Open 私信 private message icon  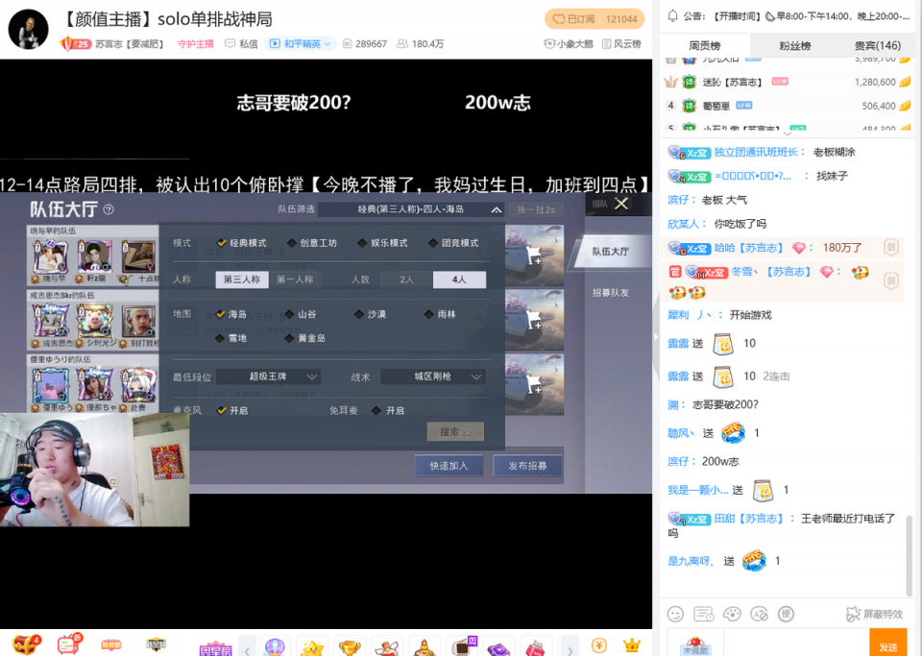[241, 43]
